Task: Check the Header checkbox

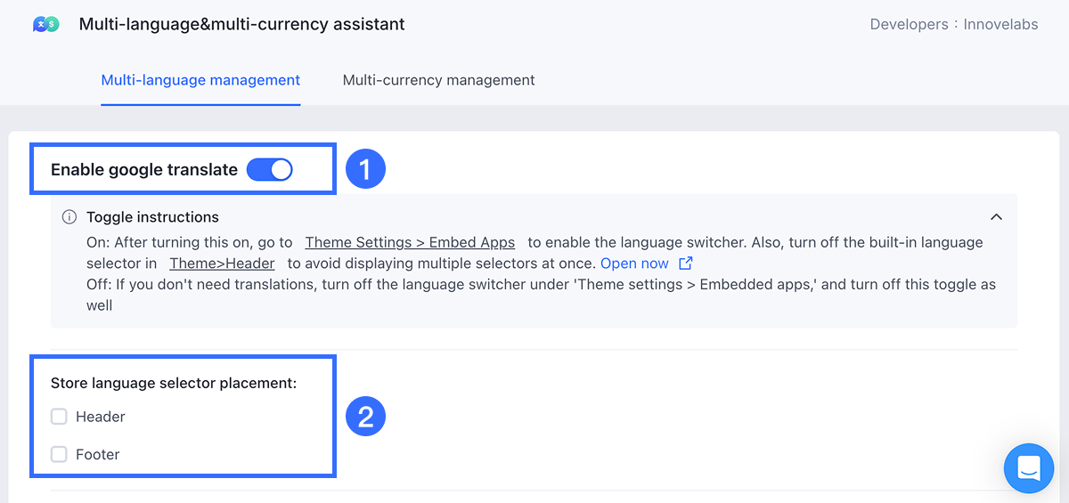Action: click(x=59, y=417)
